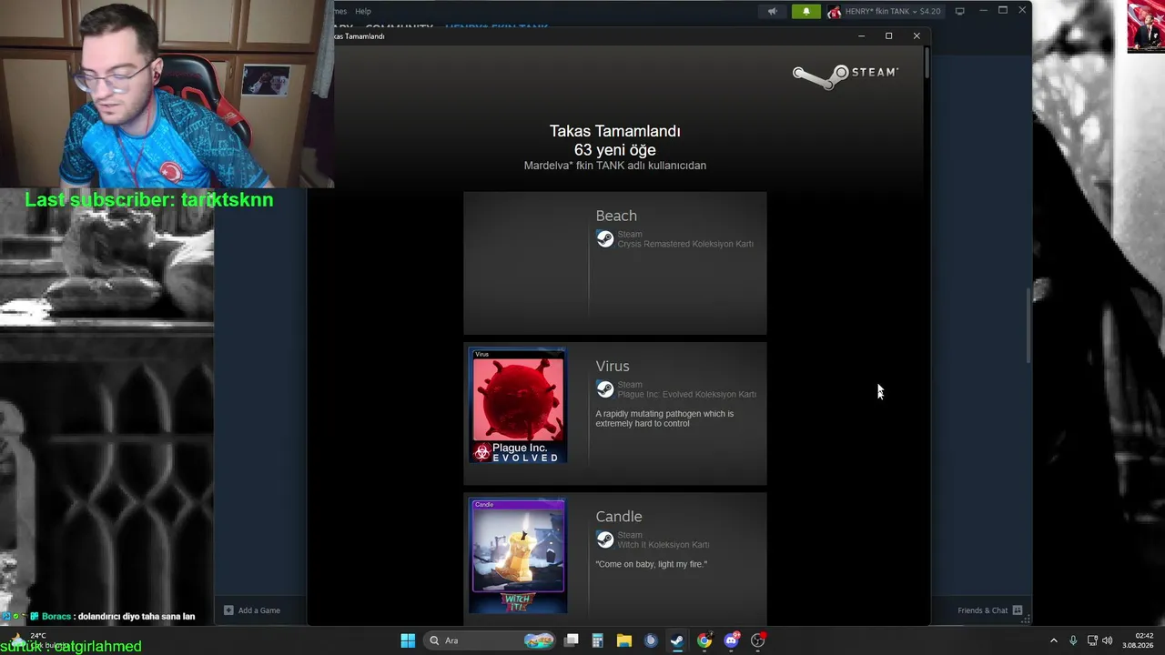Viewport: 1165px width, 655px height.
Task: Click the Candle card quote text
Action: click(652, 564)
